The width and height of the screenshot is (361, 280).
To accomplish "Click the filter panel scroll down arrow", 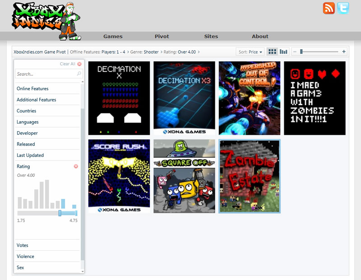I will click(83, 271).
